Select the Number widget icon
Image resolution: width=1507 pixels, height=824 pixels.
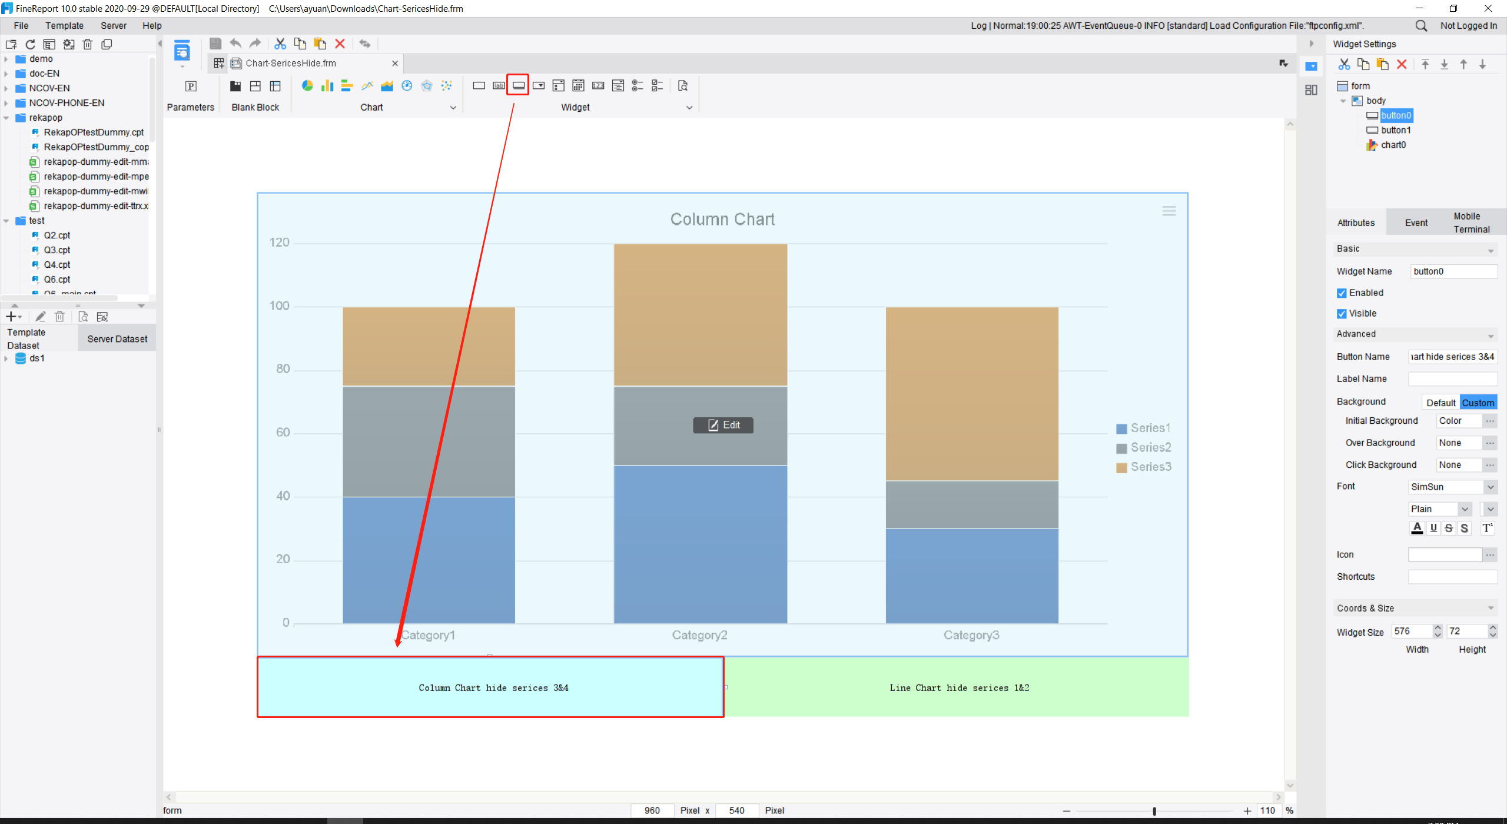[x=598, y=86]
